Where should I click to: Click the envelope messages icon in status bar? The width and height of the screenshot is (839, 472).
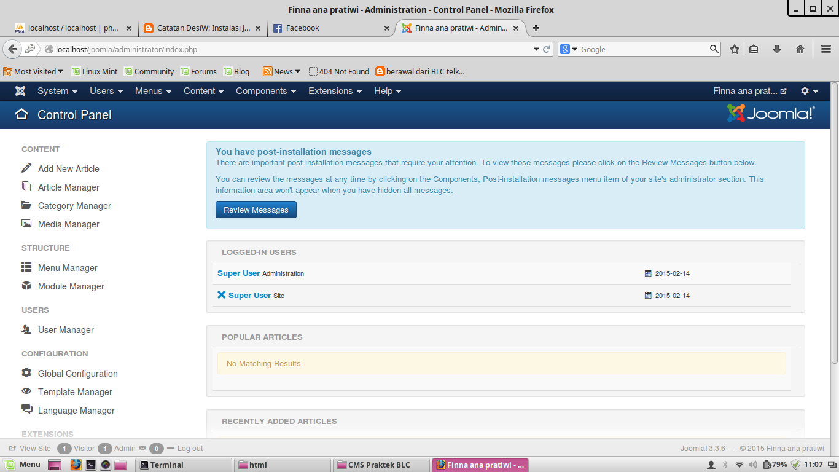click(x=142, y=449)
